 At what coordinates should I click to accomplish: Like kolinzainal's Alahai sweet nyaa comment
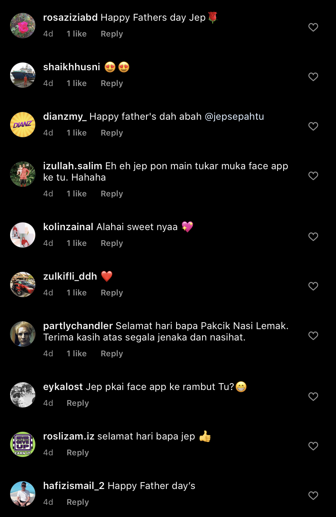point(313,237)
